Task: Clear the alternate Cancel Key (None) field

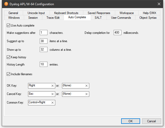Action: (86, 94)
